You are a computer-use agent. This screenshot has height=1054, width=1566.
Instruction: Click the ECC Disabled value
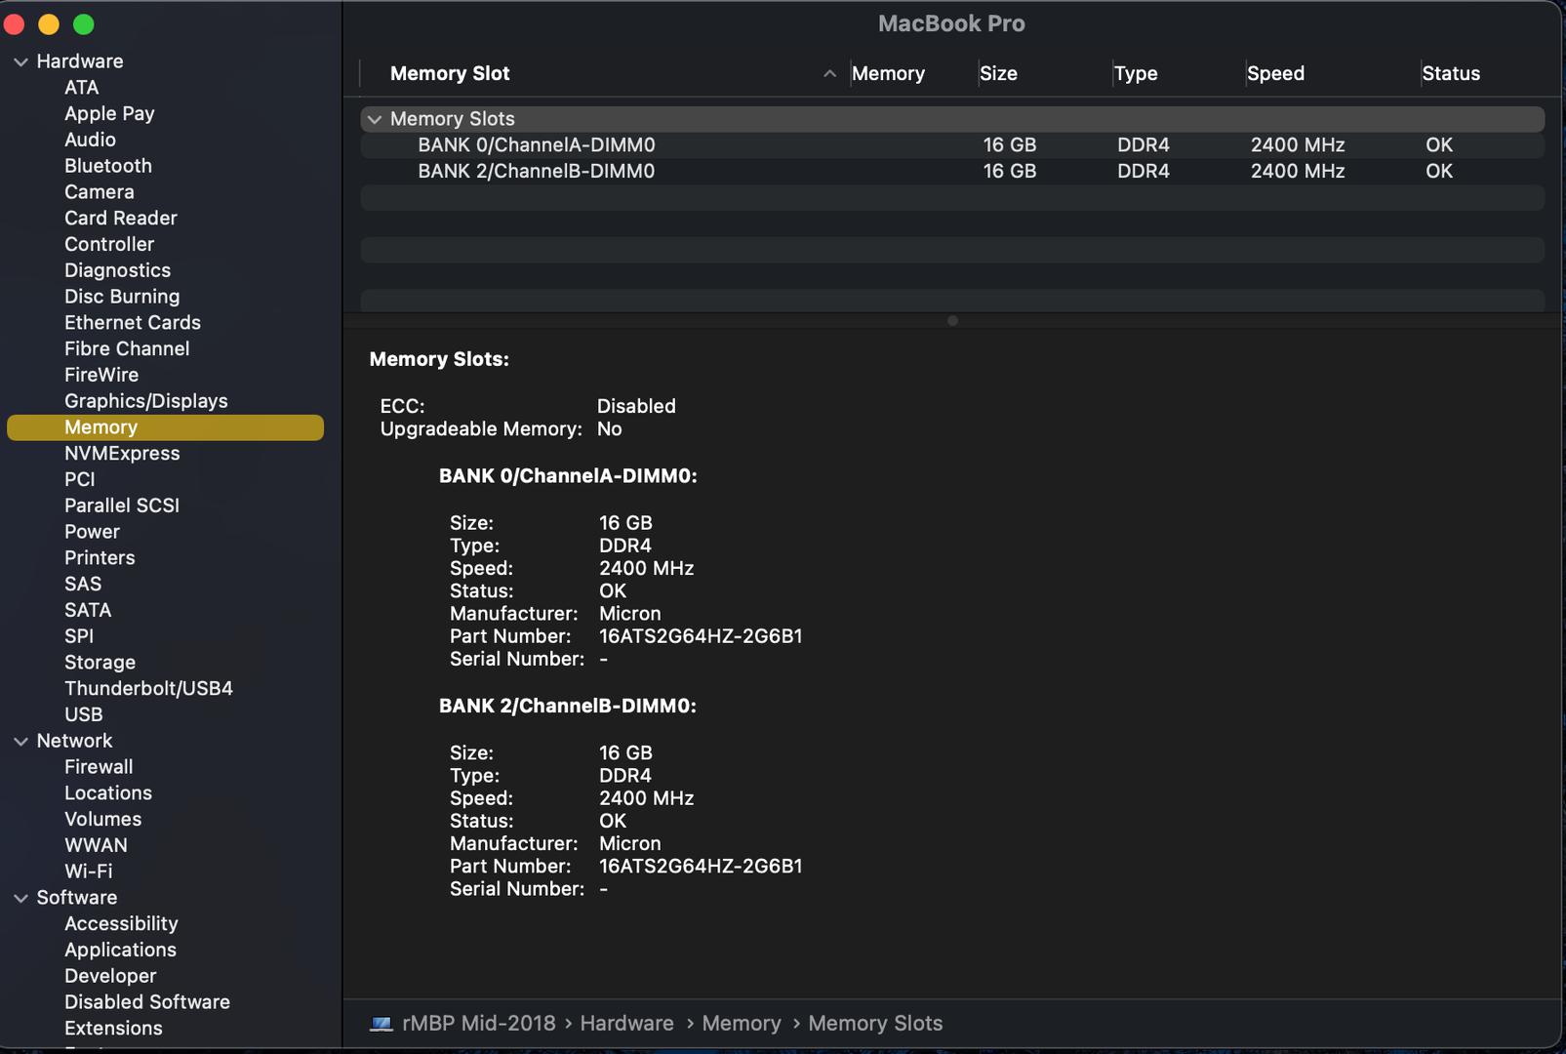coord(636,406)
